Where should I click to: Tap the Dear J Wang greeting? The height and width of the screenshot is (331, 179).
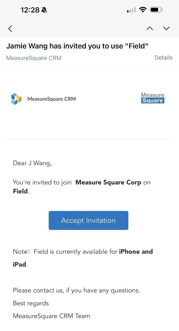tap(32, 163)
